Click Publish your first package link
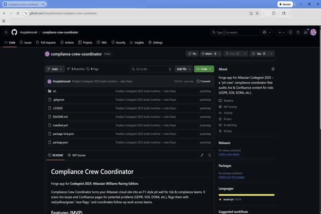Viewport: 321px width, 214px height. 231,177
